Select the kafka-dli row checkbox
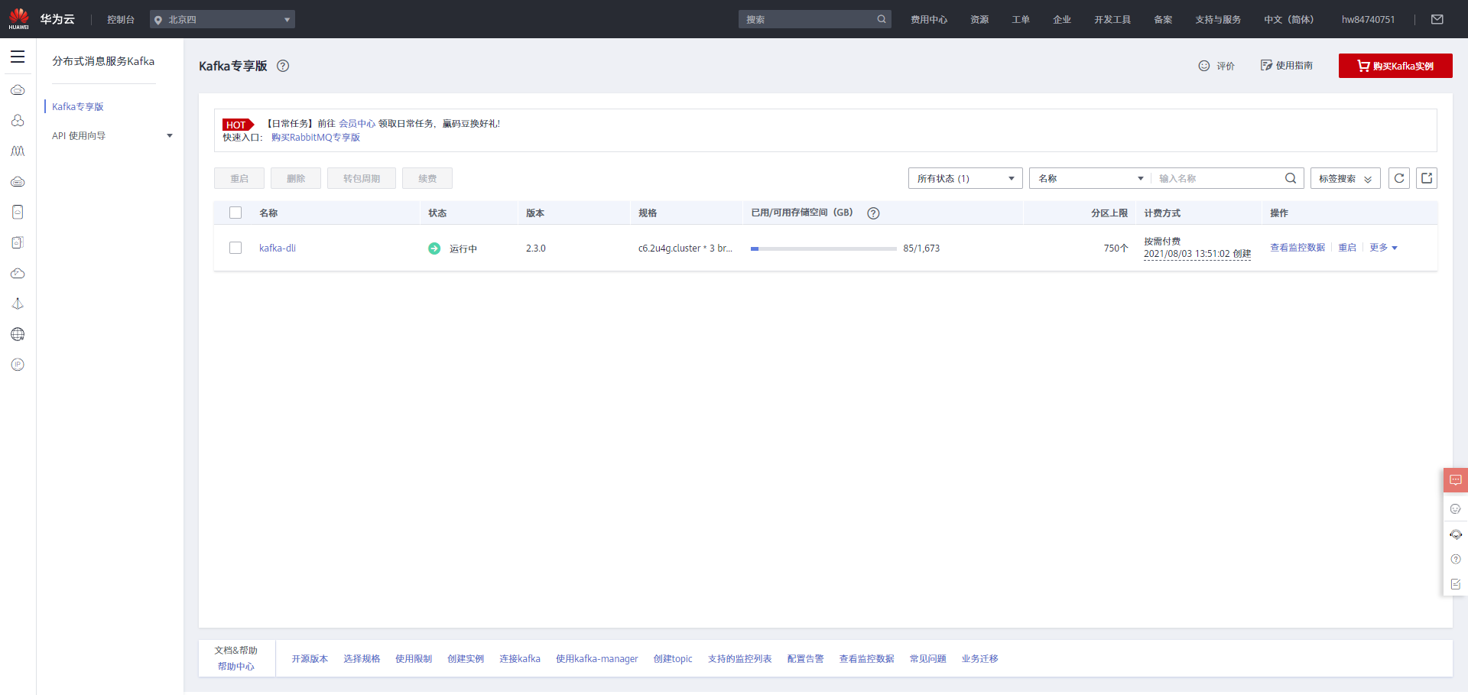 coord(235,248)
